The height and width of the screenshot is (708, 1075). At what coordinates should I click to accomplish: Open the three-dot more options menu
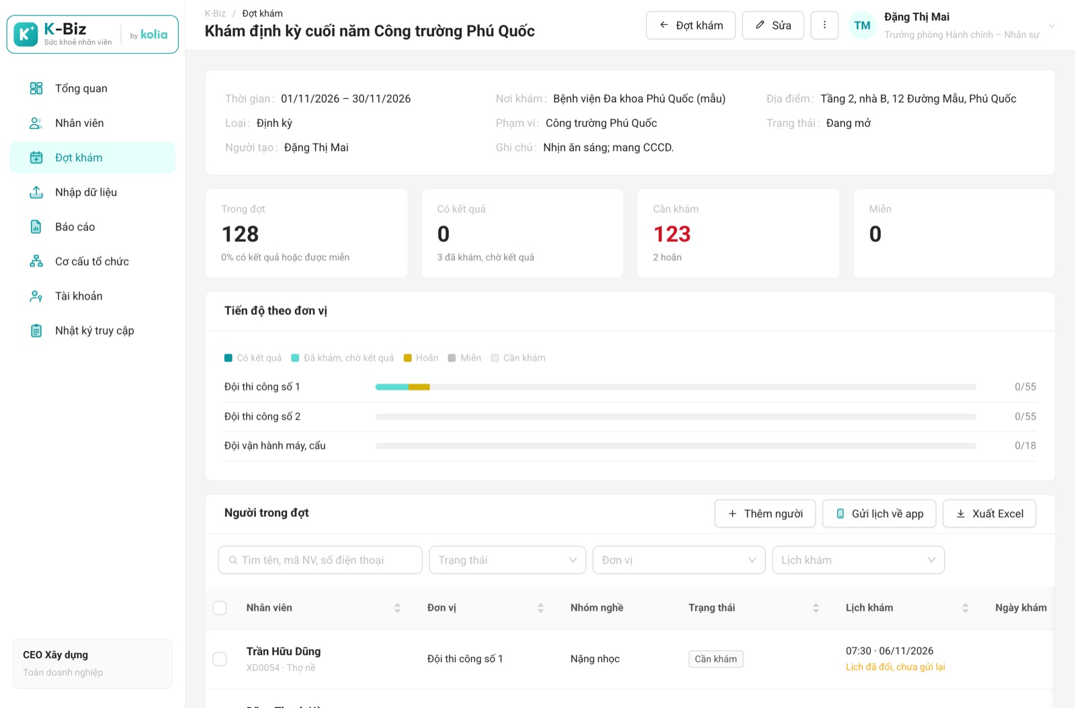pos(824,26)
